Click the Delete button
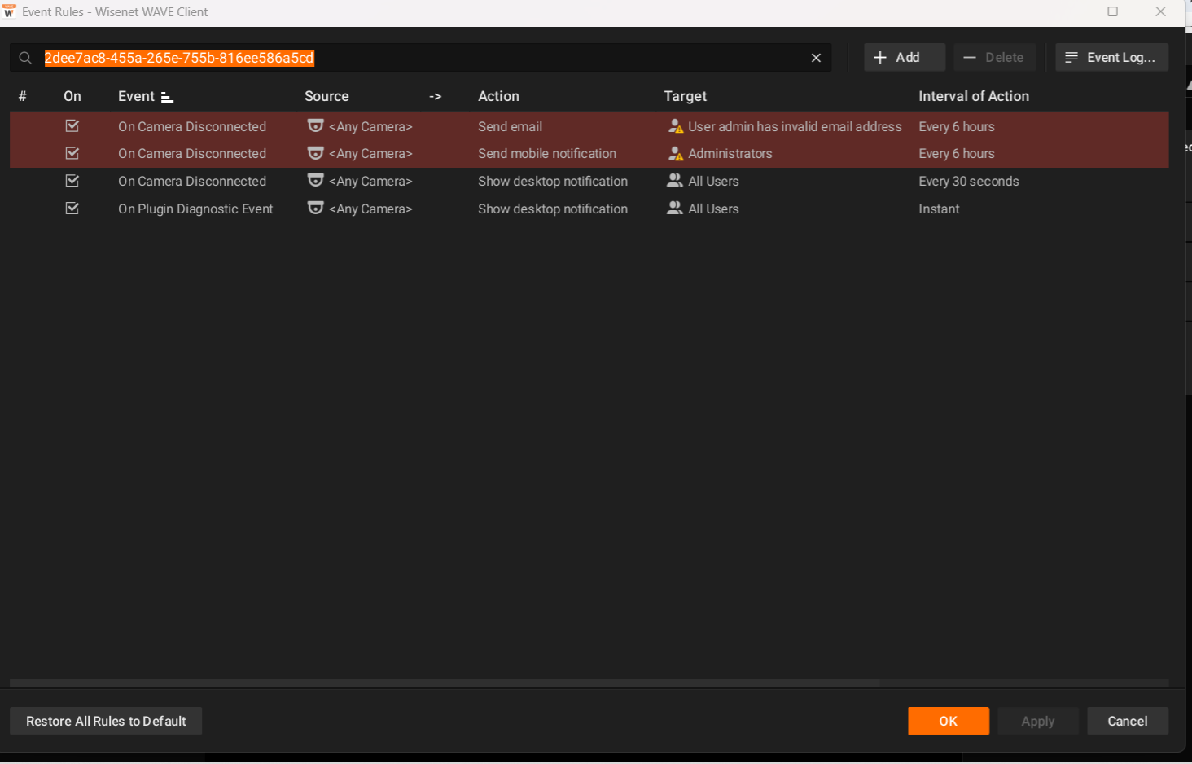 pyautogui.click(x=994, y=58)
